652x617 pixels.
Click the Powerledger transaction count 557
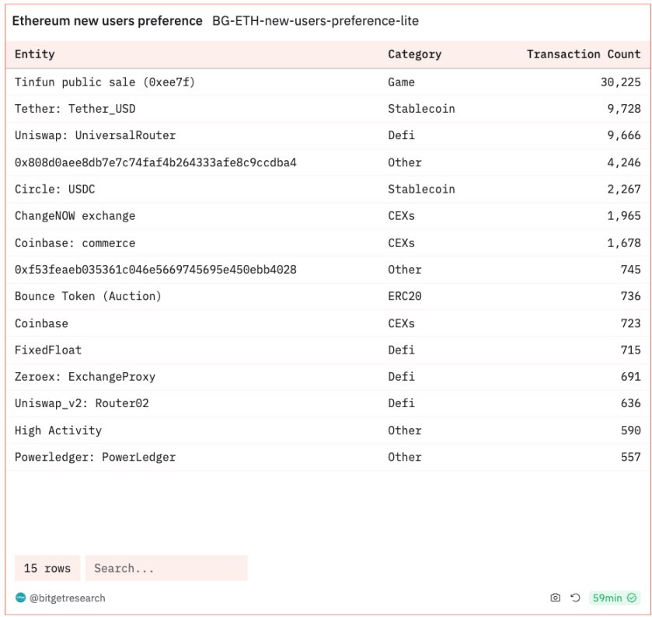pyautogui.click(x=630, y=457)
